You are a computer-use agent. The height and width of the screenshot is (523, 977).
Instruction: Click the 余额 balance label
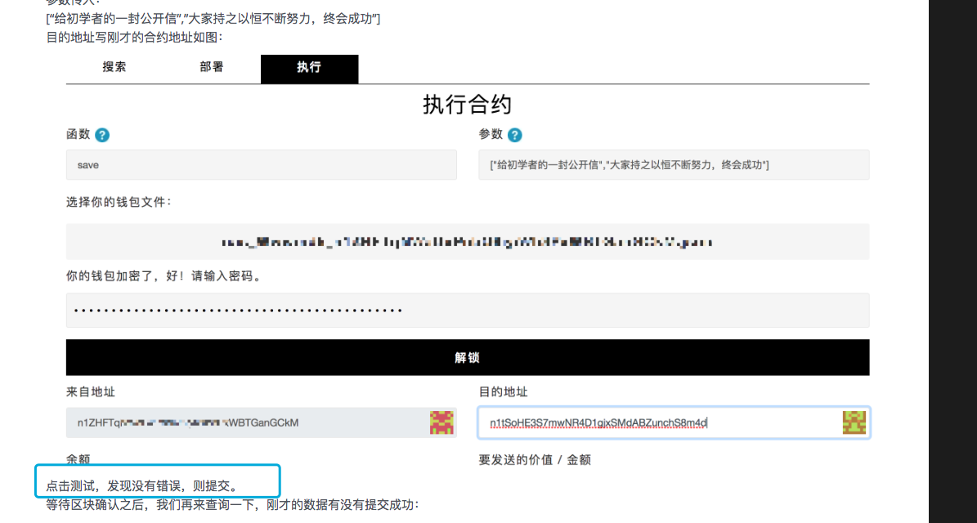coord(78,459)
